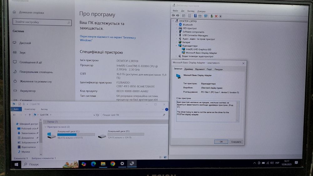Switch Explorer to large icons view button
The image size is (313, 176).
pos(165,157)
